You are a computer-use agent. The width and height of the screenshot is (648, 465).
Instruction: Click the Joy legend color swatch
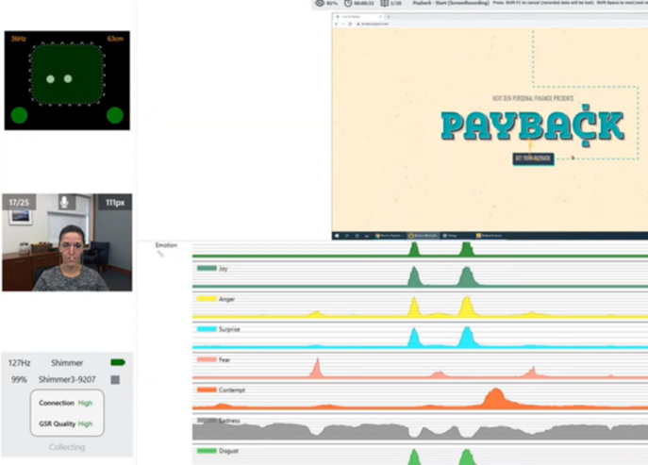[207, 268]
